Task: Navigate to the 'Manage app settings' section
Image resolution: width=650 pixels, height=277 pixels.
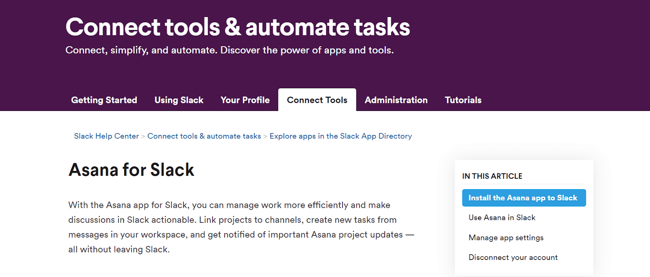Action: click(506, 238)
